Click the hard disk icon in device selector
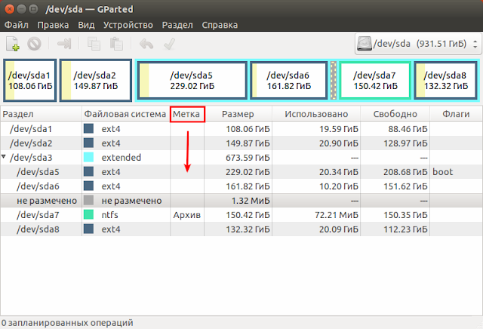 364,44
